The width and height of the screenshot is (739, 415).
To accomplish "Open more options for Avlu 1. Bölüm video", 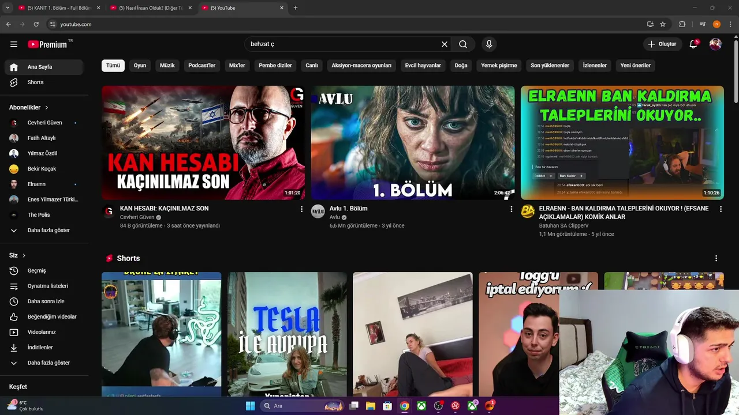I will pos(511,209).
